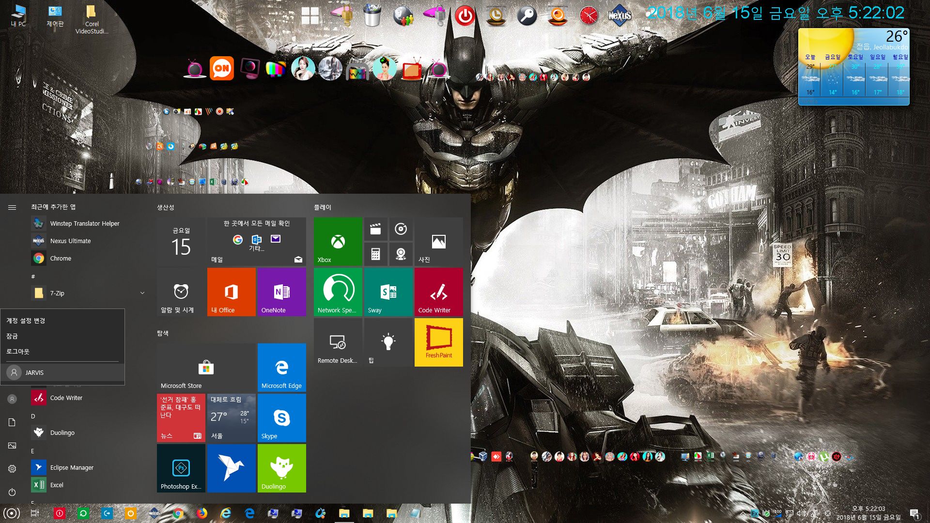The width and height of the screenshot is (930, 523).
Task: Open Duolingo in the app list
Action: click(x=89, y=432)
